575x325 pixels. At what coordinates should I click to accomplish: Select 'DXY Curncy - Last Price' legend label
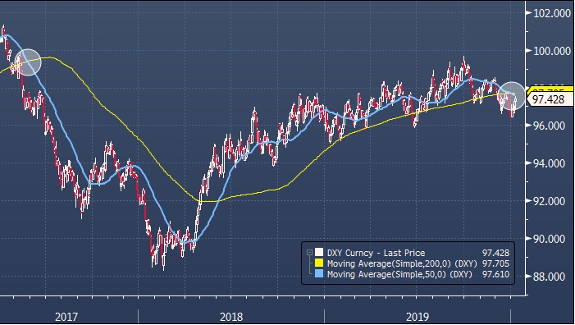pyautogui.click(x=376, y=253)
